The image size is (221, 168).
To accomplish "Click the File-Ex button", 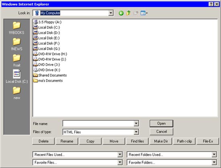I will pyautogui.click(x=208, y=141).
